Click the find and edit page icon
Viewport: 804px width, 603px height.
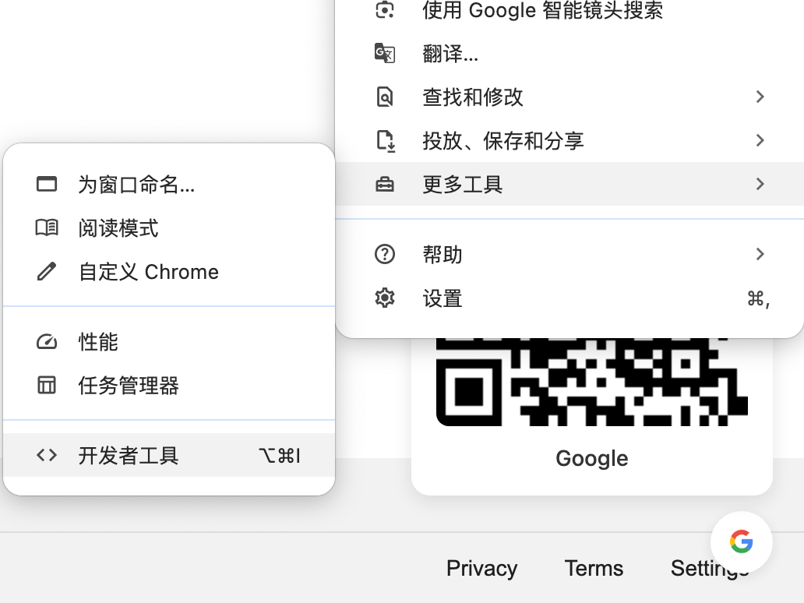385,97
